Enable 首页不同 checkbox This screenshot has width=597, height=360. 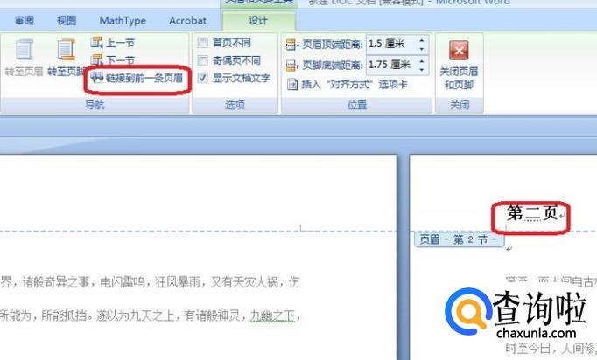(203, 42)
